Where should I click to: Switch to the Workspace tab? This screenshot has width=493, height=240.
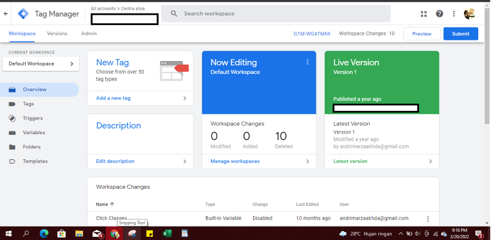coord(22,33)
